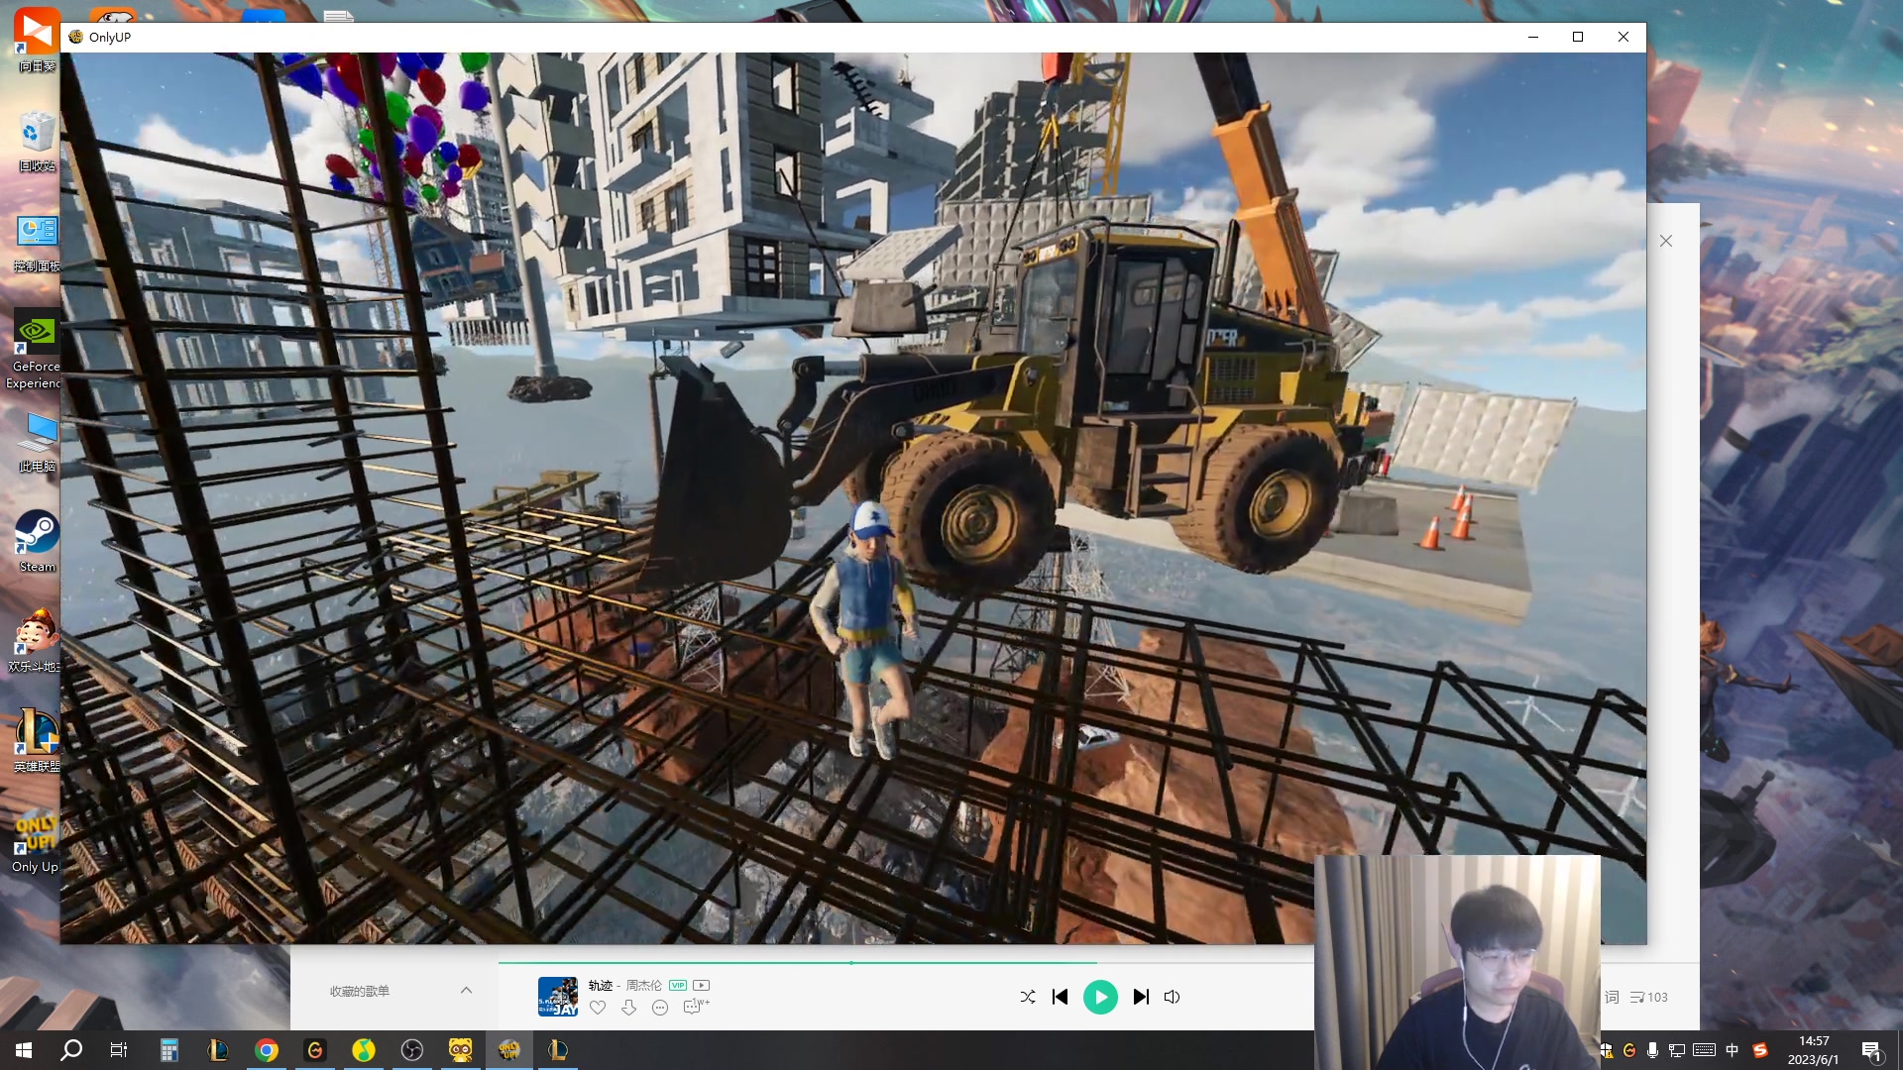The width and height of the screenshot is (1903, 1070).
Task: Open OBS Studio from taskbar
Action: (x=412, y=1050)
